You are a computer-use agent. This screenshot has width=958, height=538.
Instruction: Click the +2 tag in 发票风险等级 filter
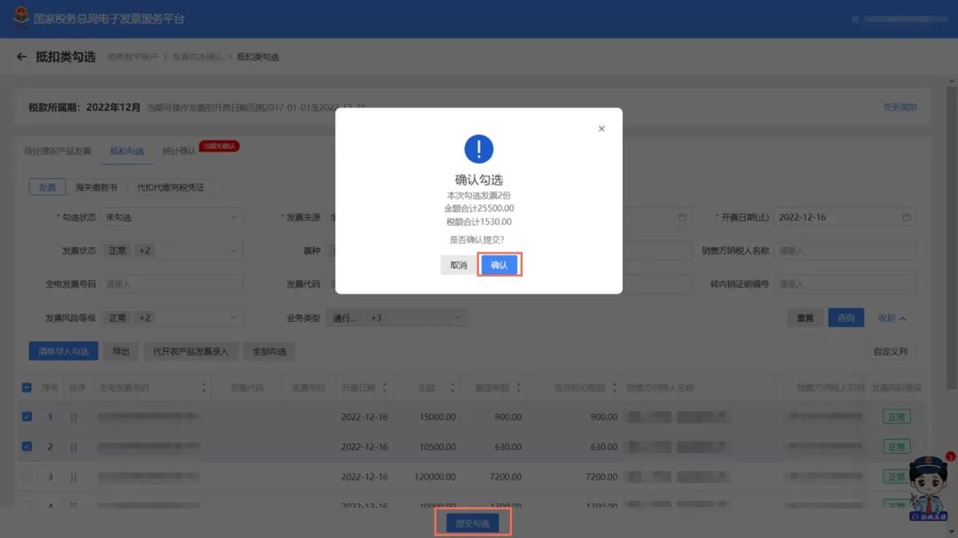pyautogui.click(x=145, y=317)
